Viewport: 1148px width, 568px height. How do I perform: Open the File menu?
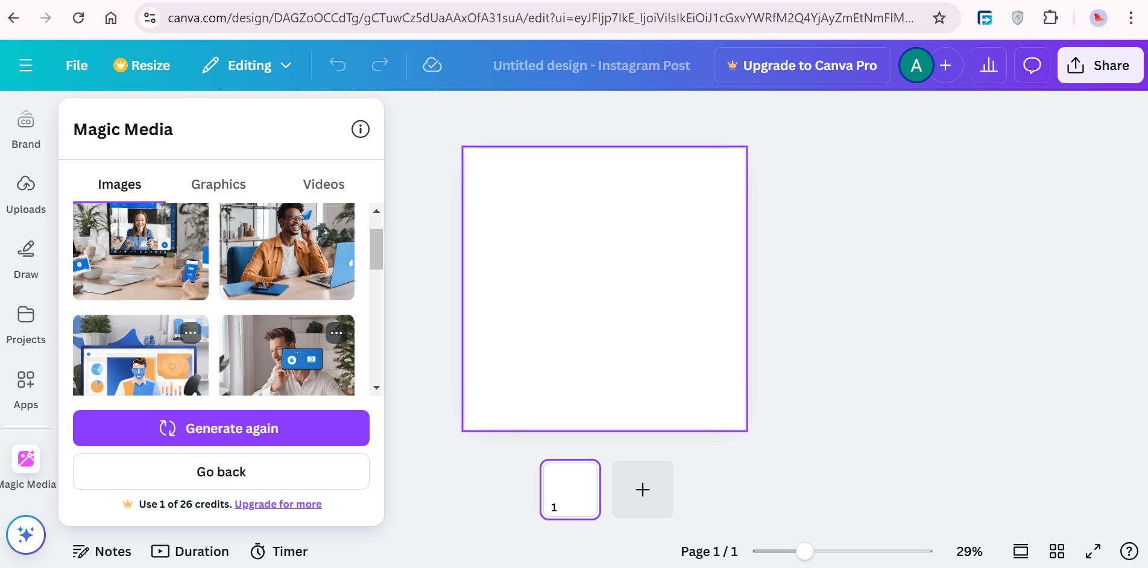point(76,65)
